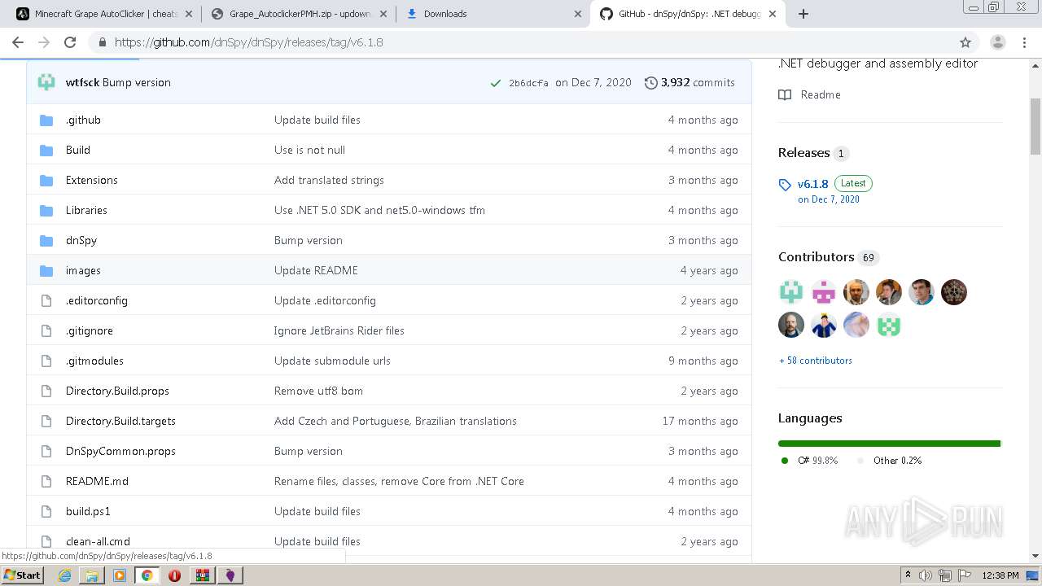This screenshot has width=1042, height=586.
Task: Close the Downloads tab
Action: point(578,14)
